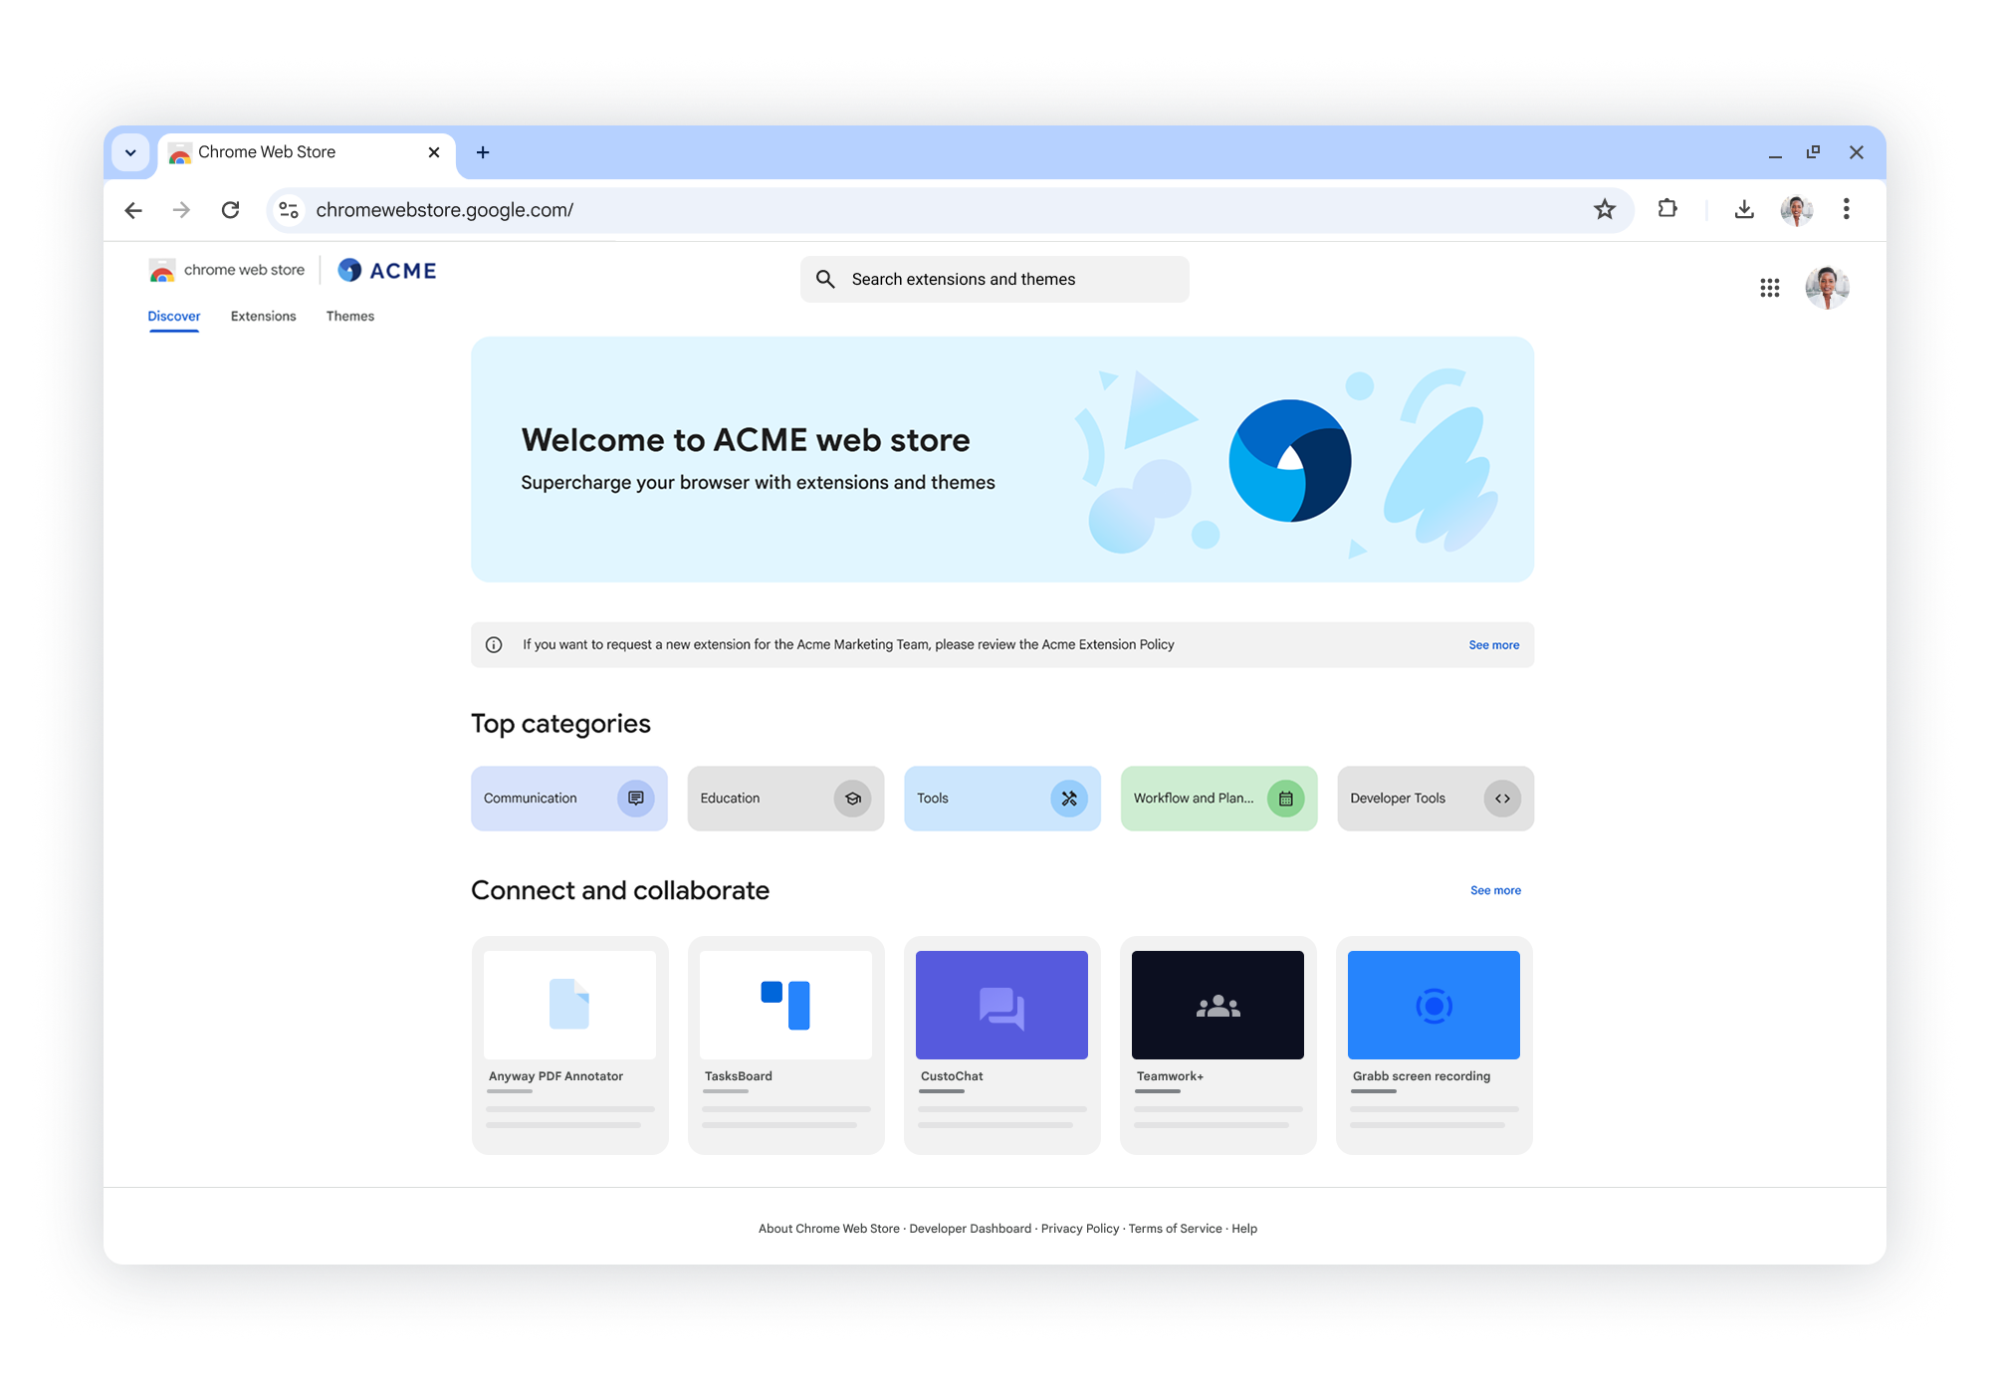Open About Chrome Web Store link
Screen dimensions: 1991x1390
coord(828,1229)
